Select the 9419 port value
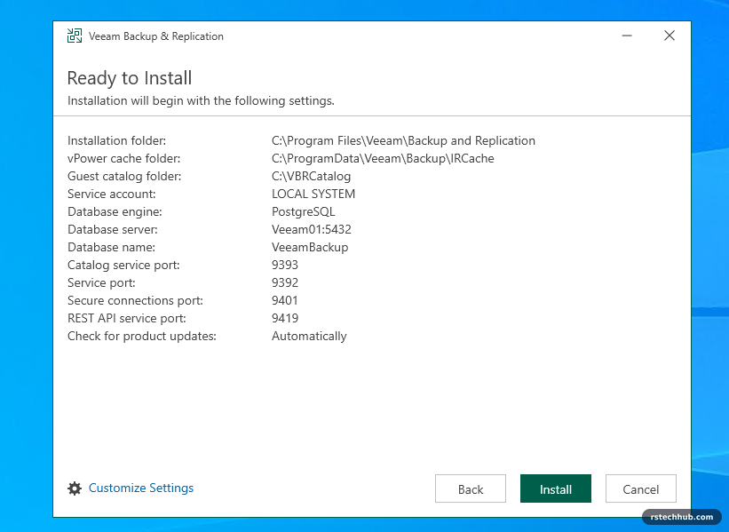 pos(284,318)
